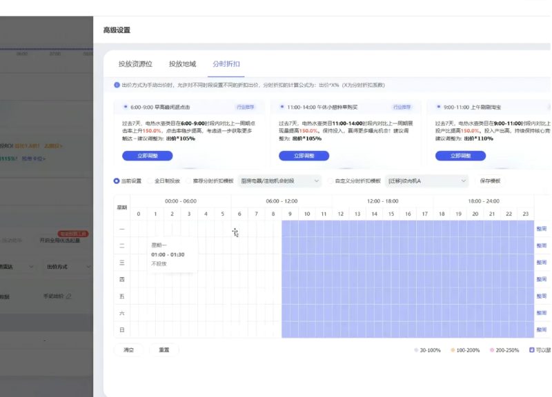Click the 保存模板 button
The image size is (552, 397).
[490, 181]
